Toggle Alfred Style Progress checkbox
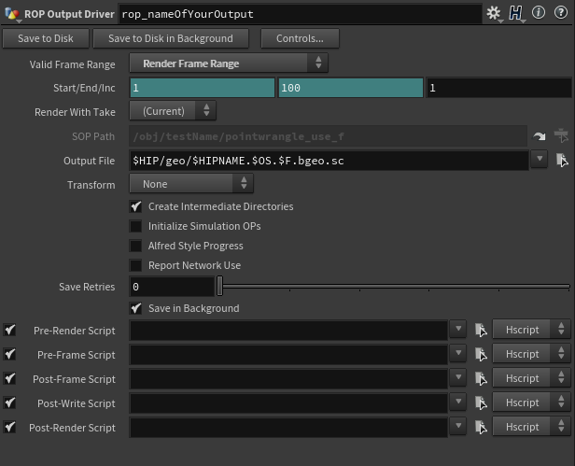Image resolution: width=575 pixels, height=466 pixels. click(135, 246)
